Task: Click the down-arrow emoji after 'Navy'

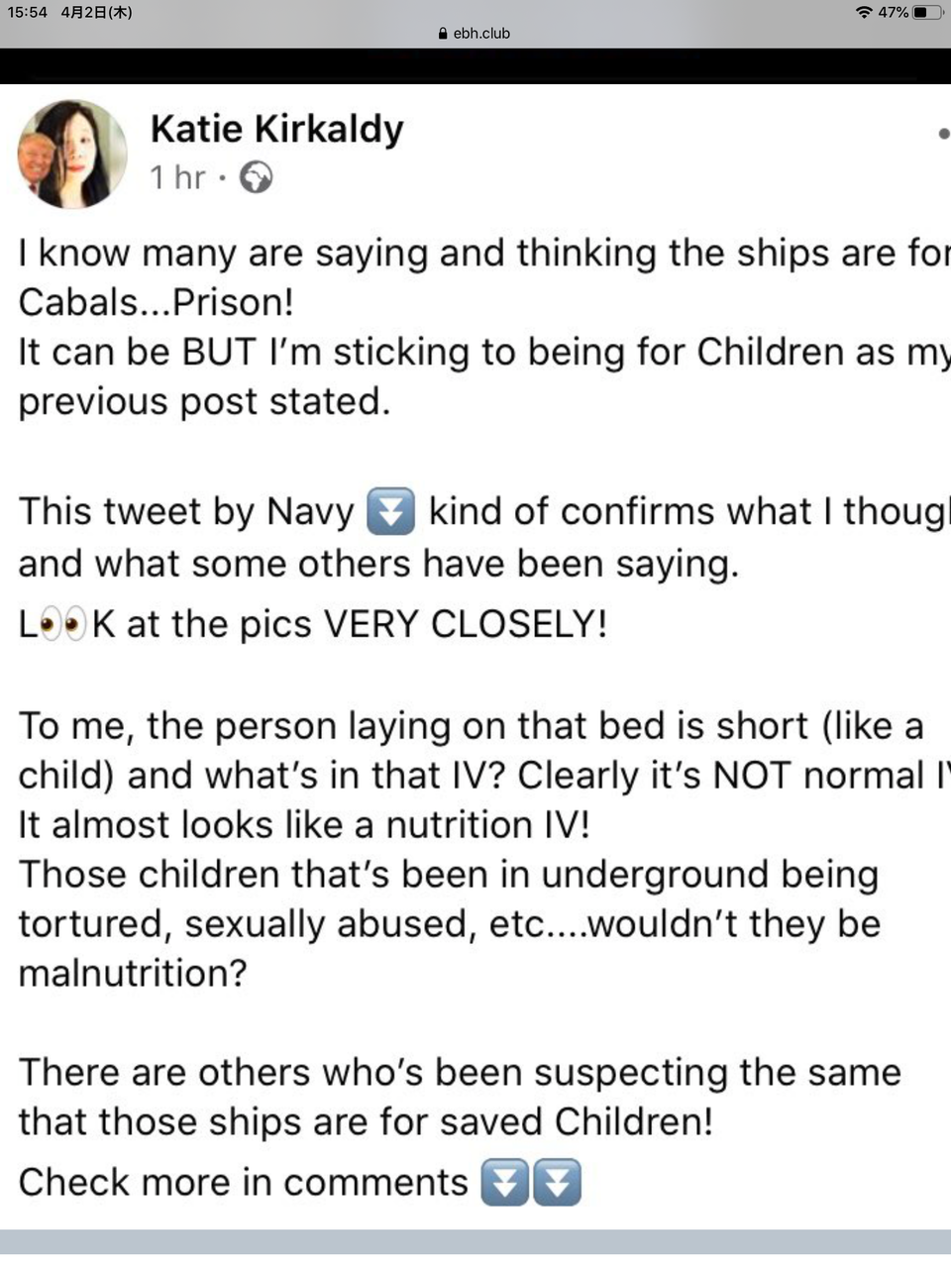Action: [390, 511]
